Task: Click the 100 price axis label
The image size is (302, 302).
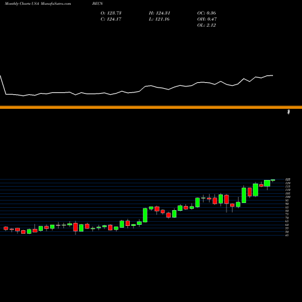Action: [x=288, y=197]
